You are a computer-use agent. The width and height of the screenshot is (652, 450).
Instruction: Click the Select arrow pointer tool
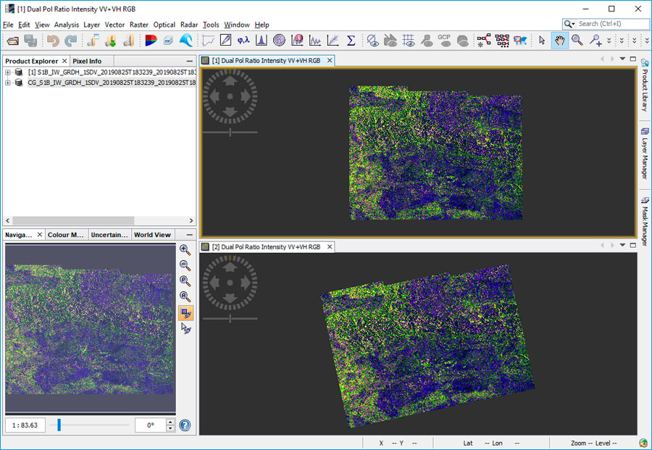(x=542, y=41)
